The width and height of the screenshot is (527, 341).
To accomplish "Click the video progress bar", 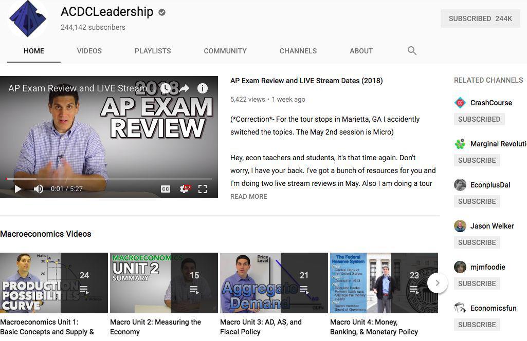I will [x=109, y=179].
